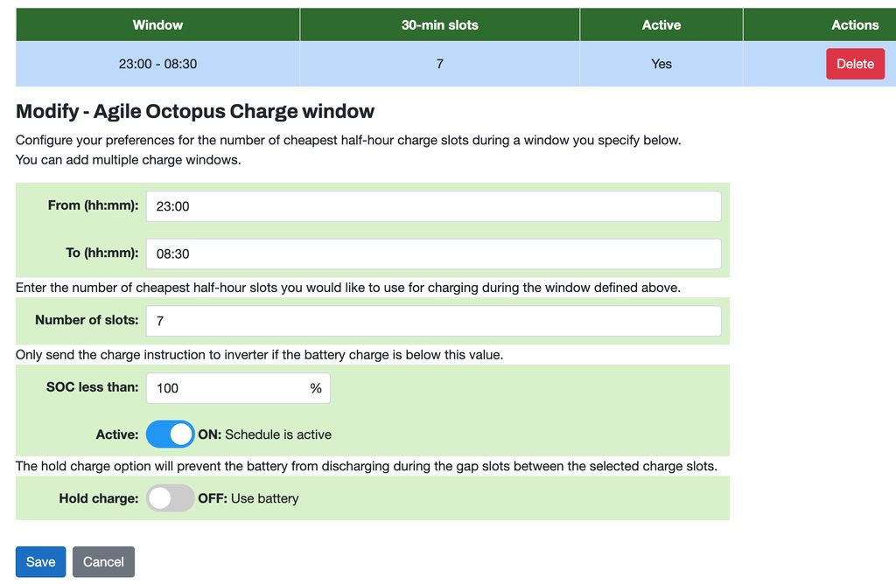Click the SOC less than value field
Screen dimensions: 896x584
[226, 388]
